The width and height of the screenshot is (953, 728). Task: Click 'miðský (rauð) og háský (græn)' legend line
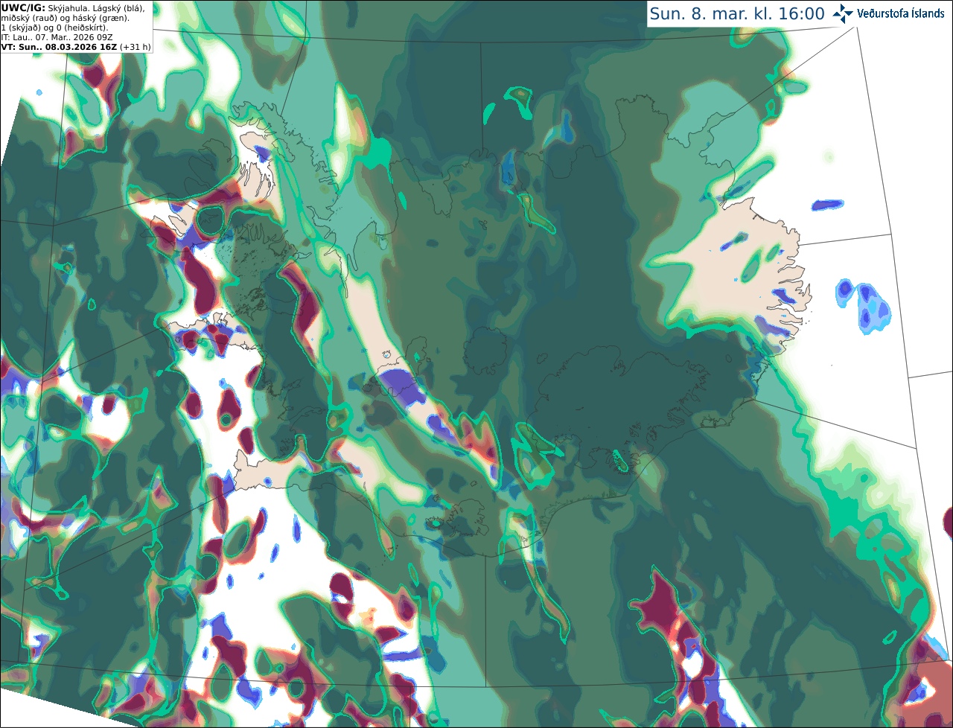(65, 18)
